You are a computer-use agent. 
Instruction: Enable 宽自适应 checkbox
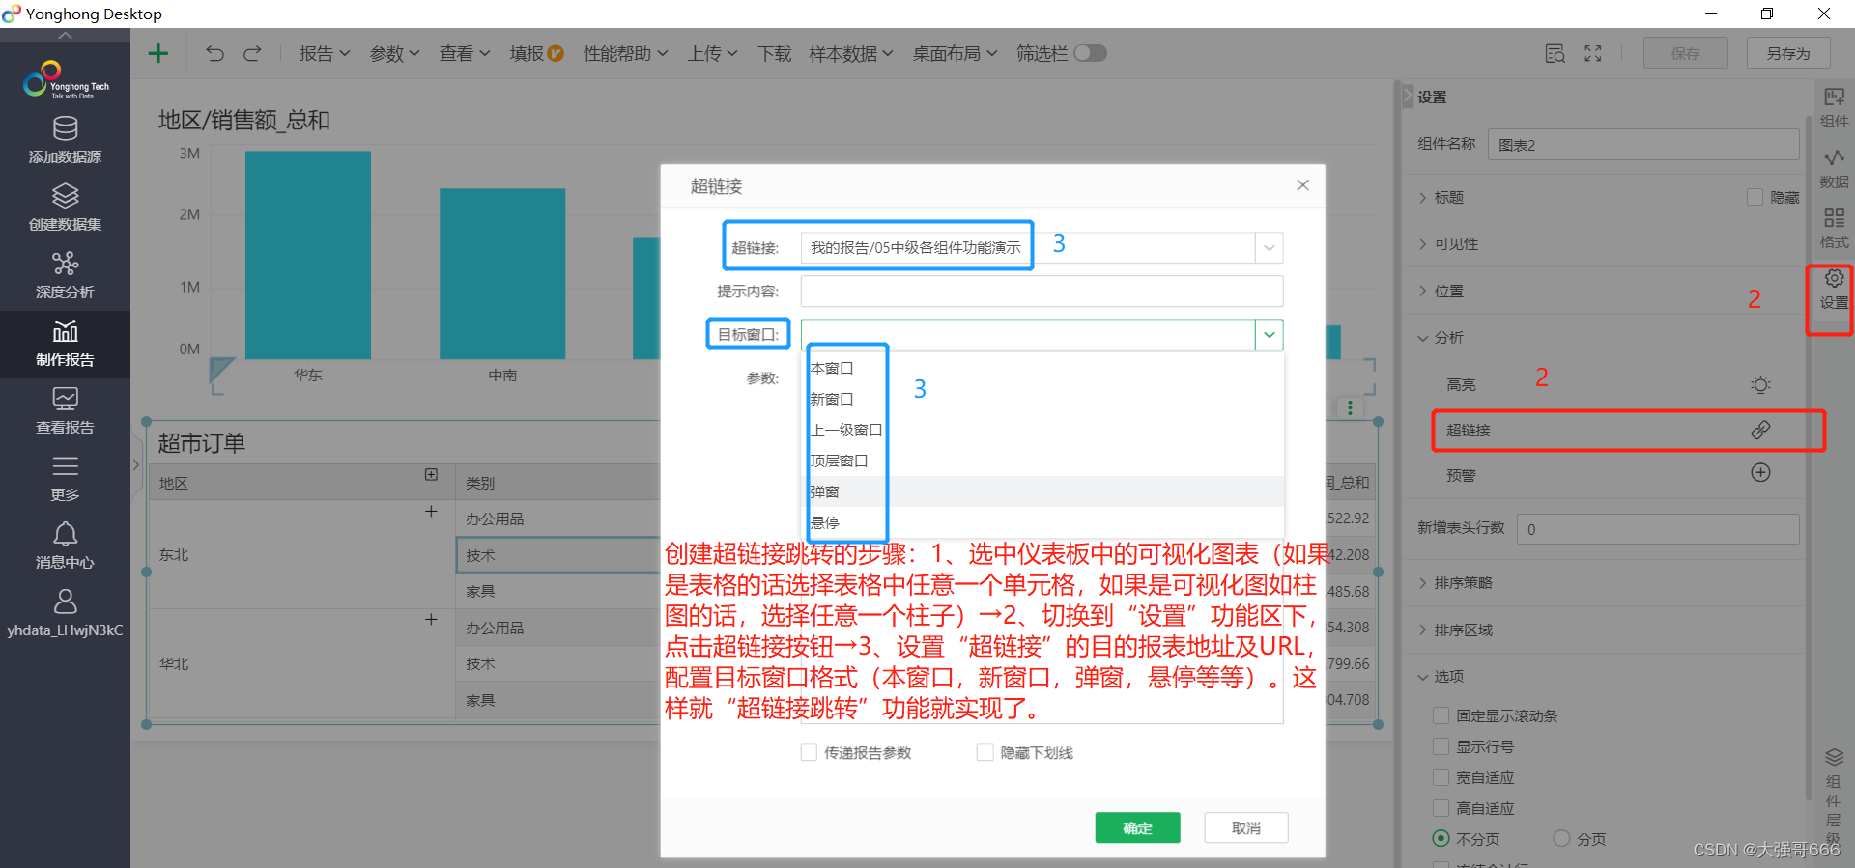pos(1441,777)
